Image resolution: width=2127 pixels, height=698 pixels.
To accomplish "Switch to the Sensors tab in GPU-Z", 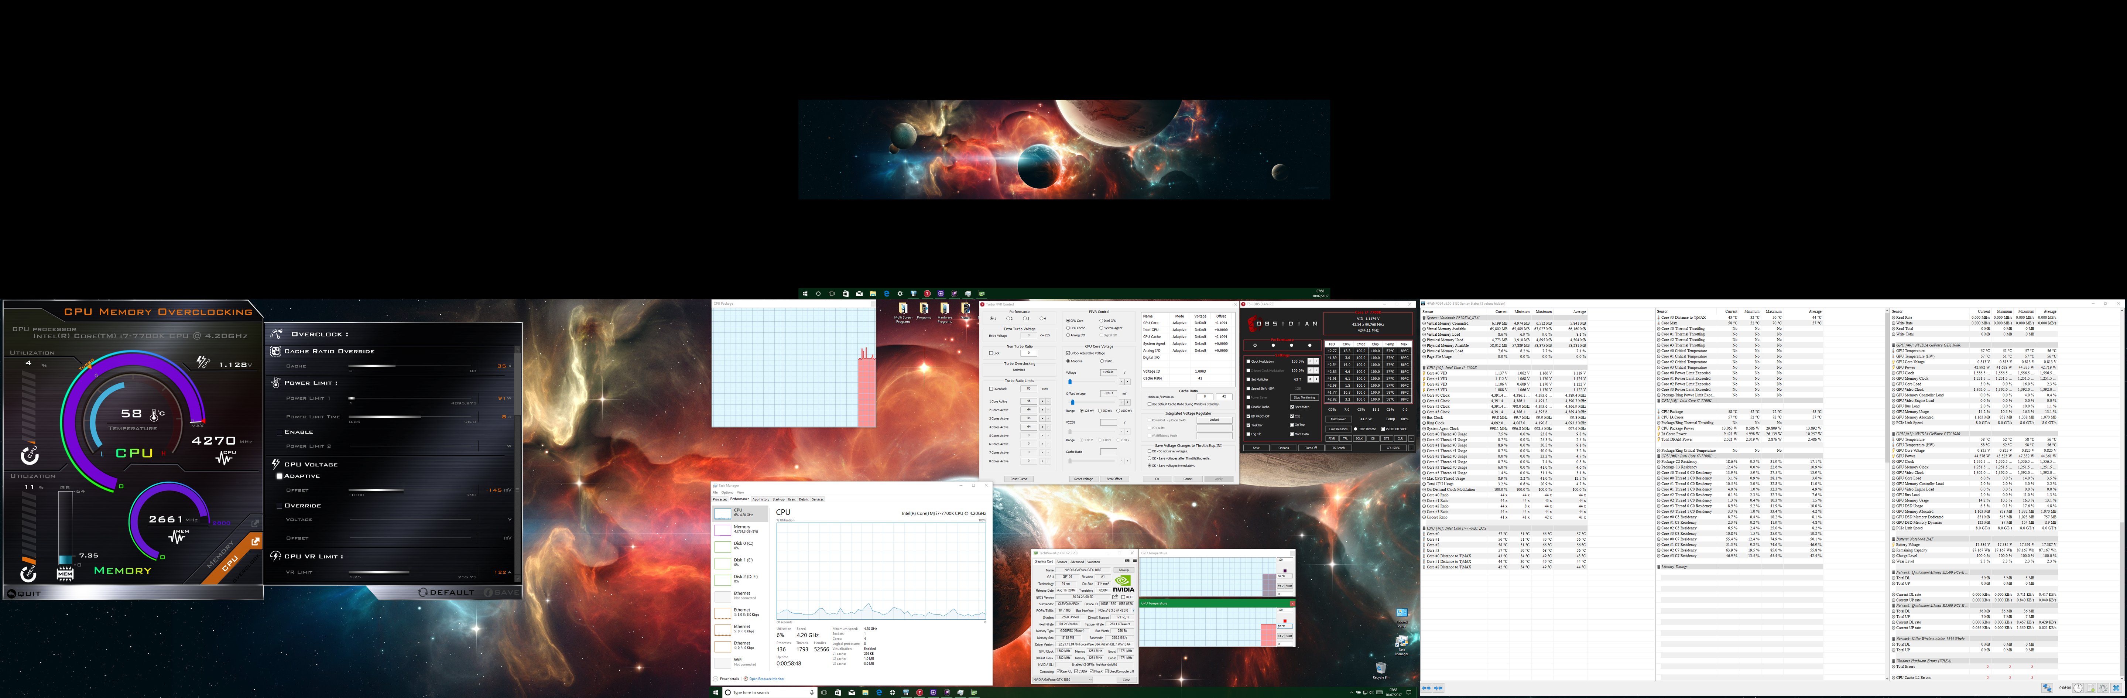I will [x=1062, y=562].
